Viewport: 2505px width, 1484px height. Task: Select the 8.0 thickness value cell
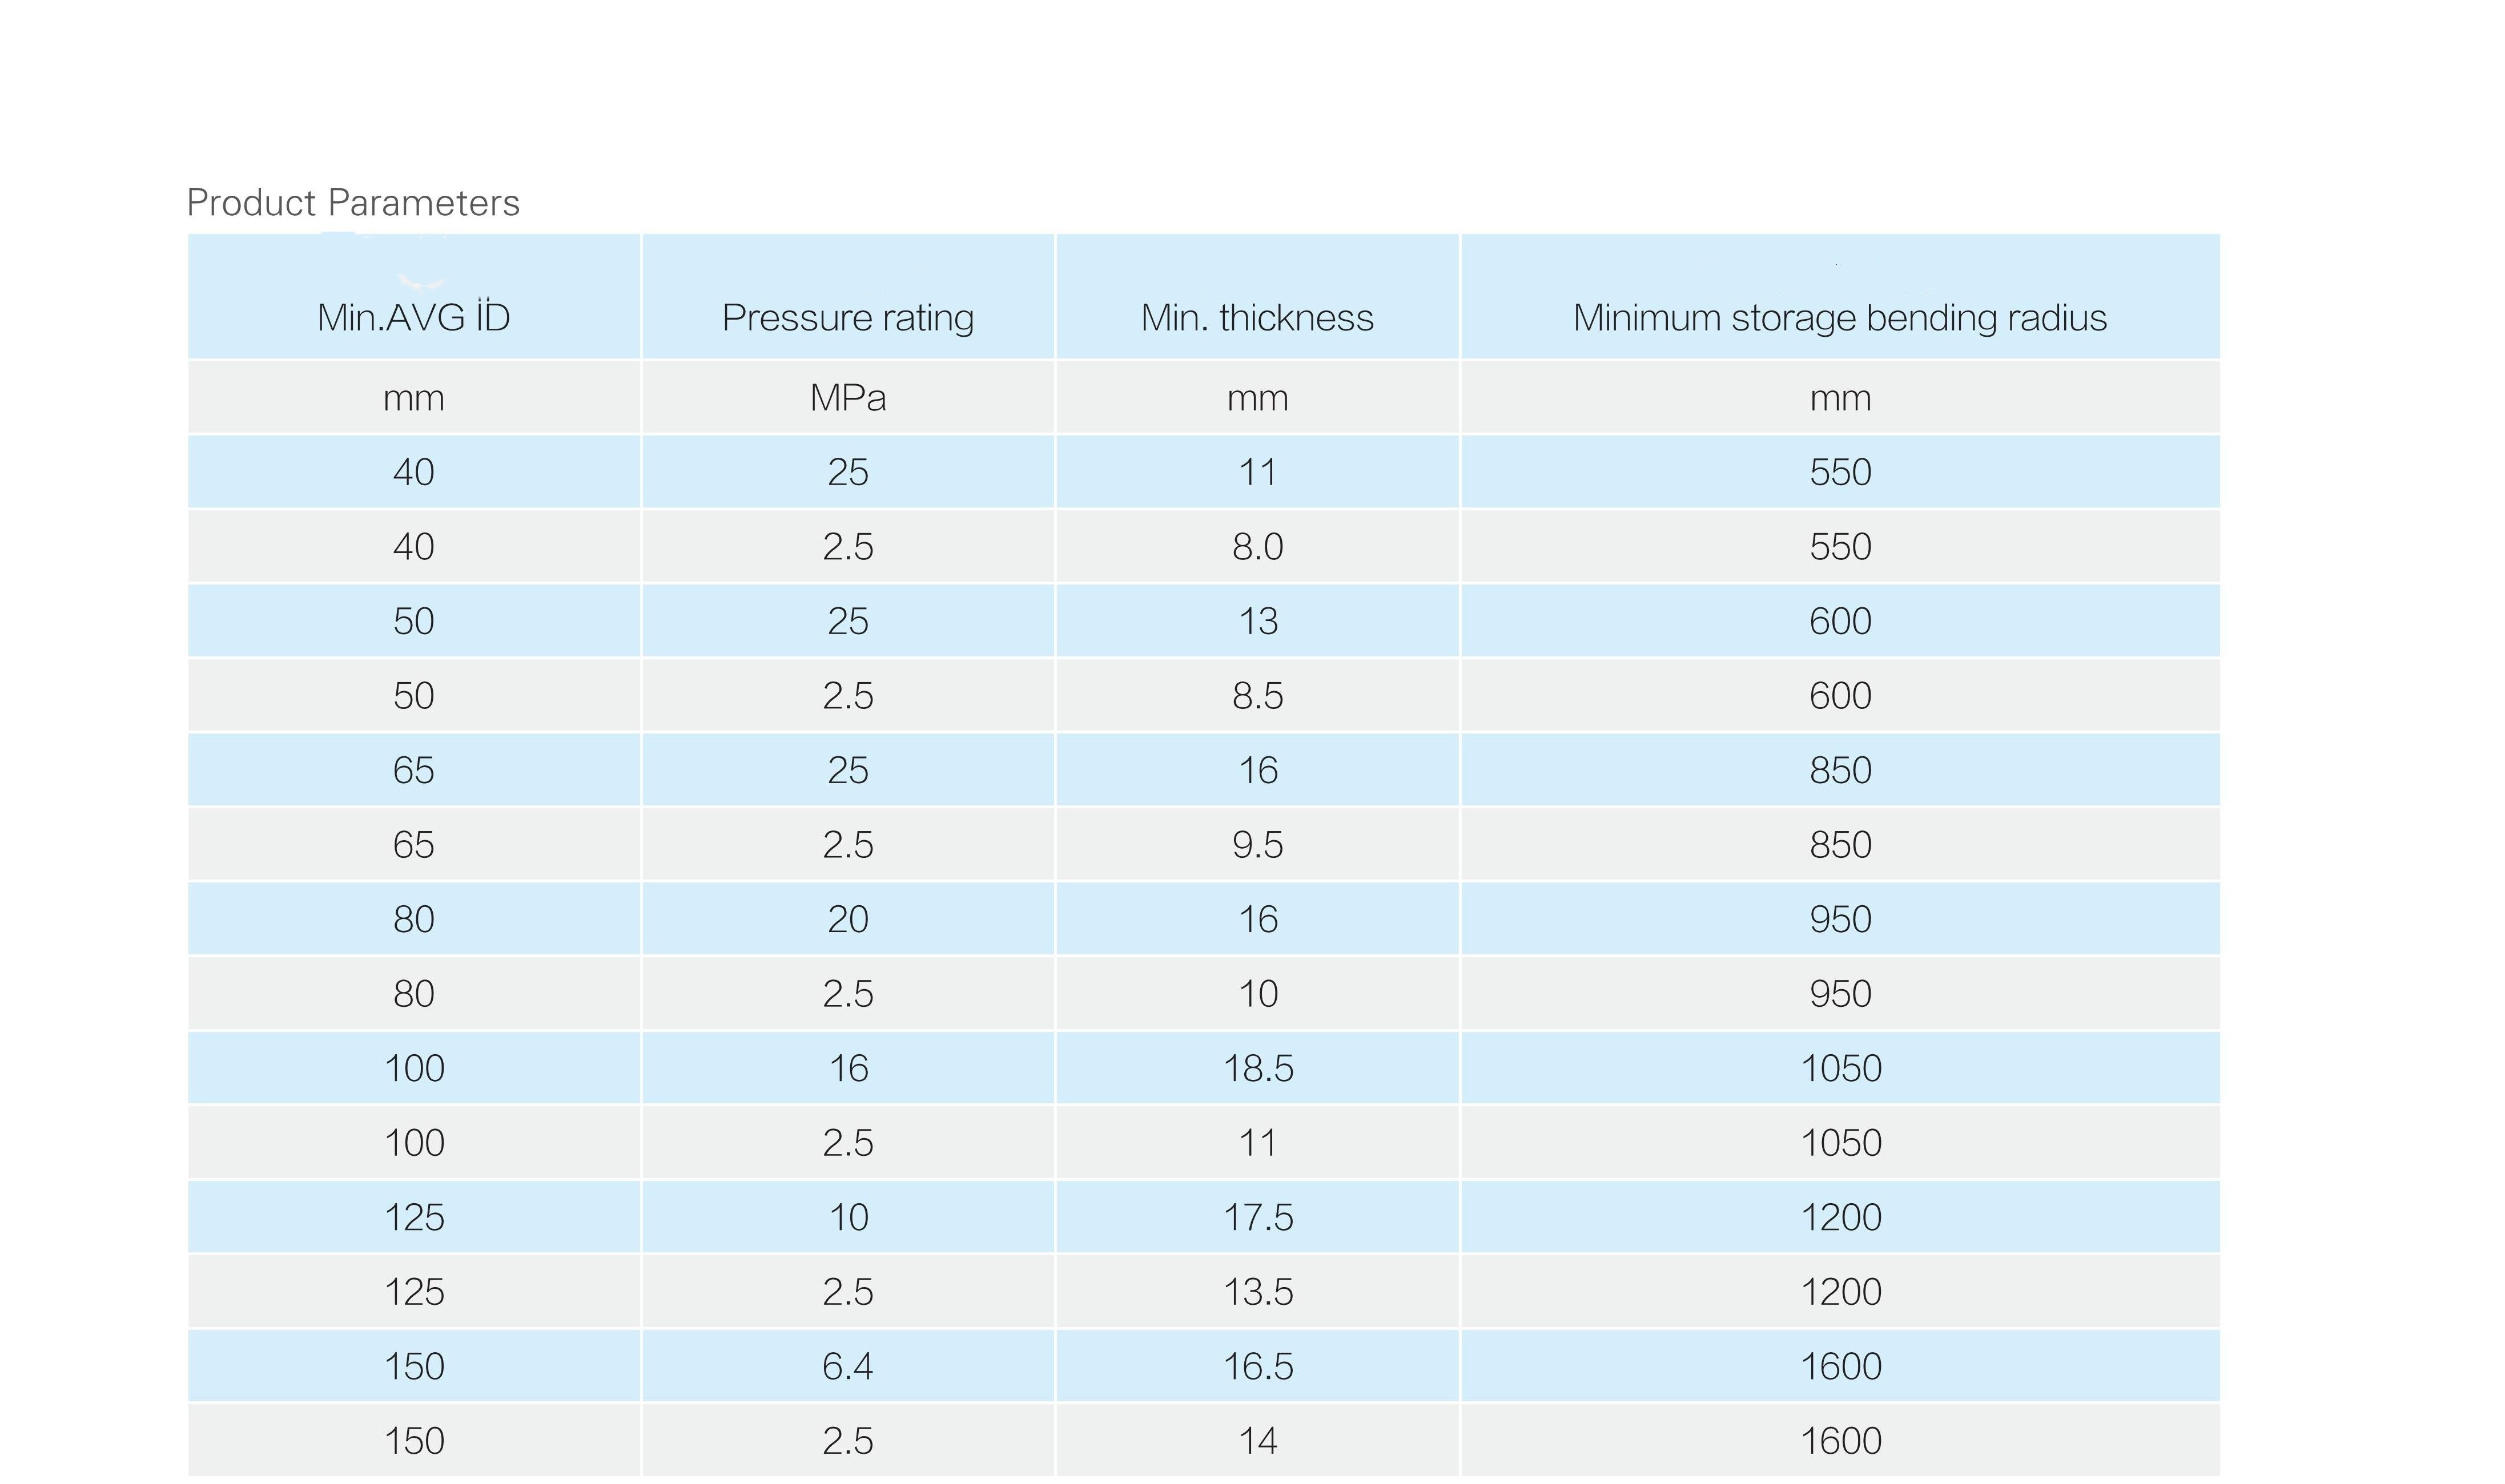(x=1257, y=547)
